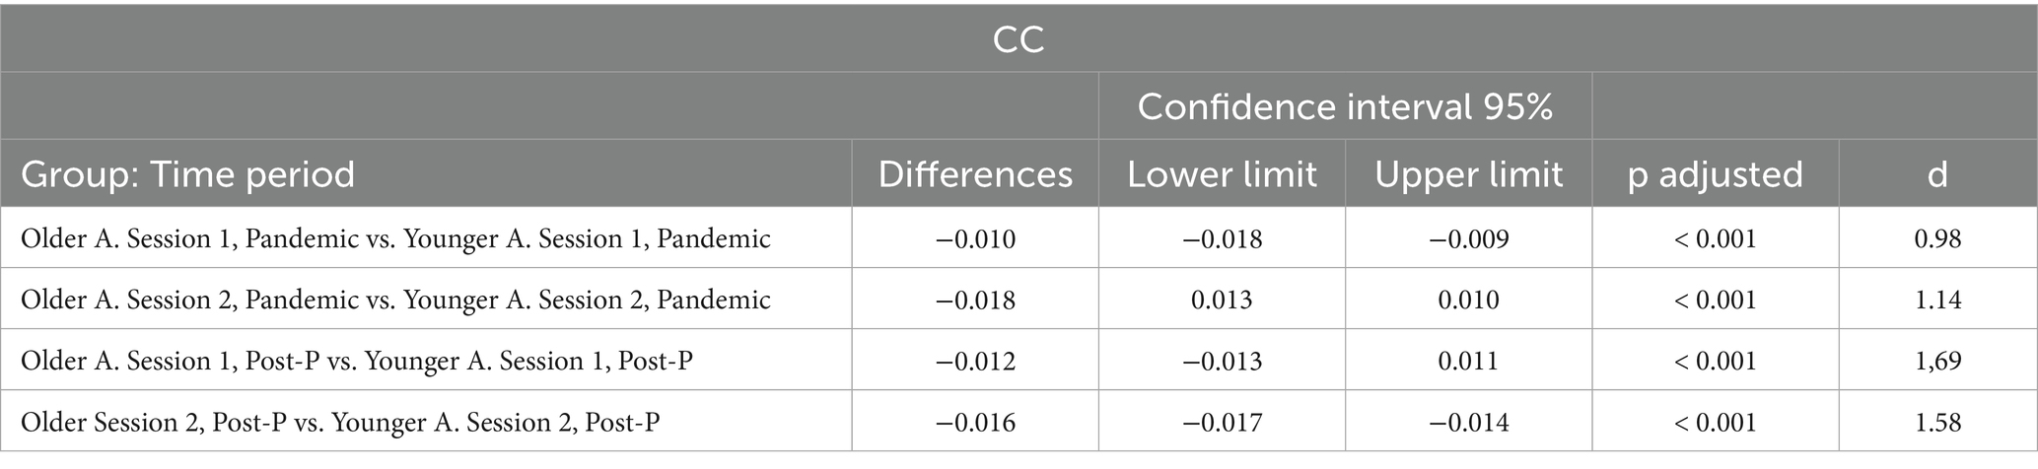
Task: Click the Upper limit column header
Action: 1468,174
